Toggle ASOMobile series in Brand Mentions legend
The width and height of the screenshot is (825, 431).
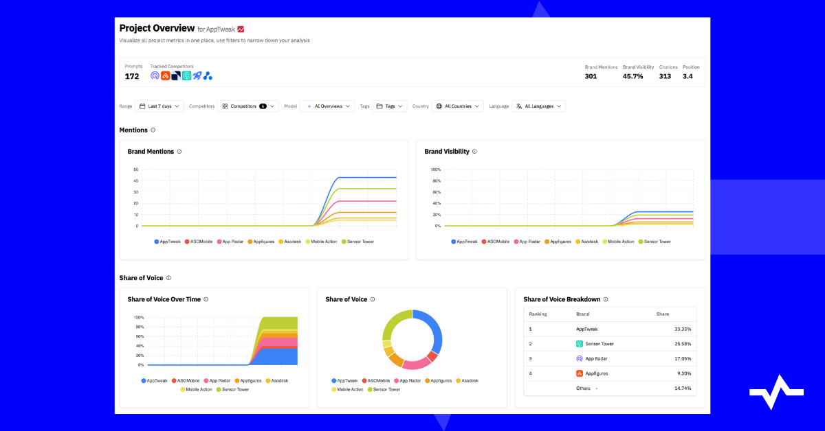coord(199,242)
